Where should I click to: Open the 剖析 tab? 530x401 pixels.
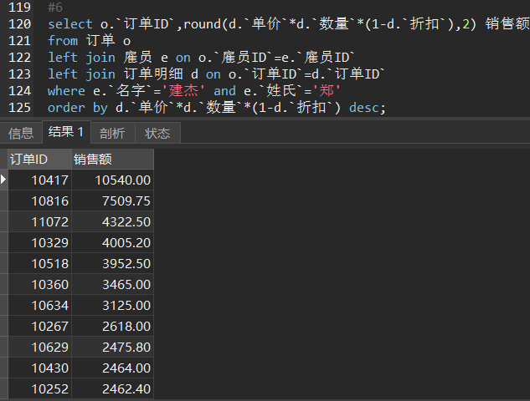(x=112, y=133)
